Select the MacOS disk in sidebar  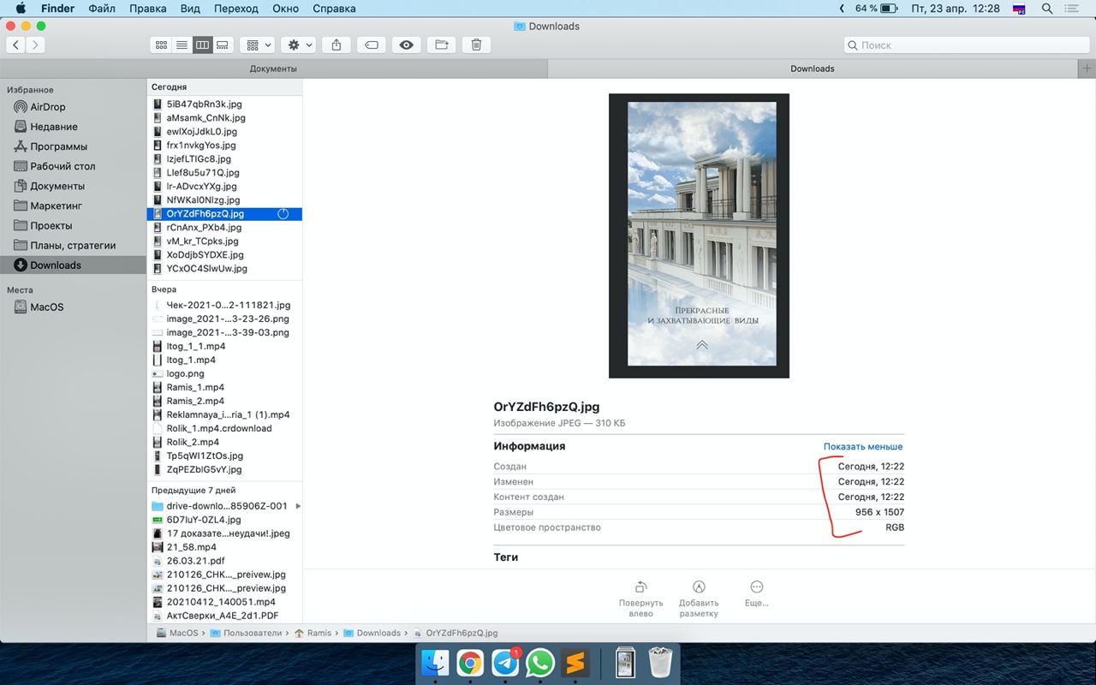[46, 307]
